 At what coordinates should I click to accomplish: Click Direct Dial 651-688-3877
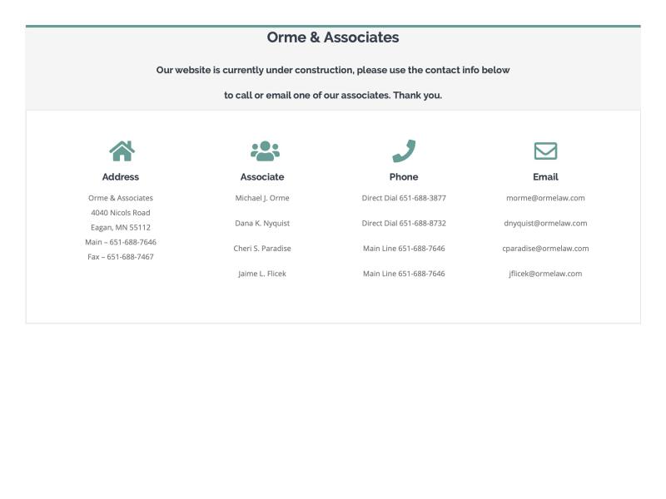(x=404, y=198)
